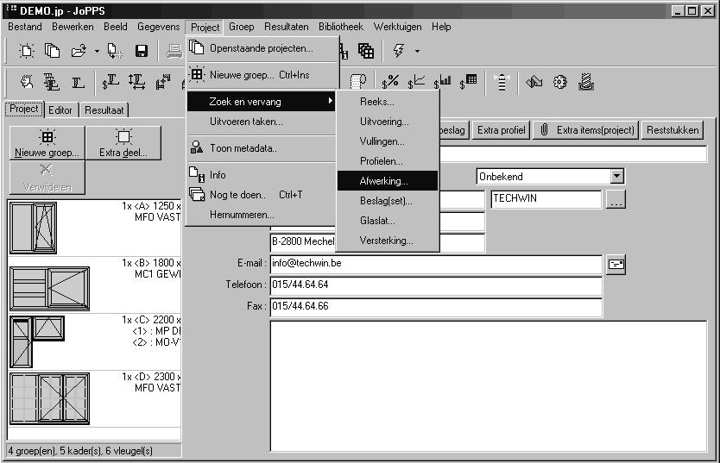The image size is (720, 463).
Task: Expand the lightning bolt dropdown arrow
Action: point(417,51)
